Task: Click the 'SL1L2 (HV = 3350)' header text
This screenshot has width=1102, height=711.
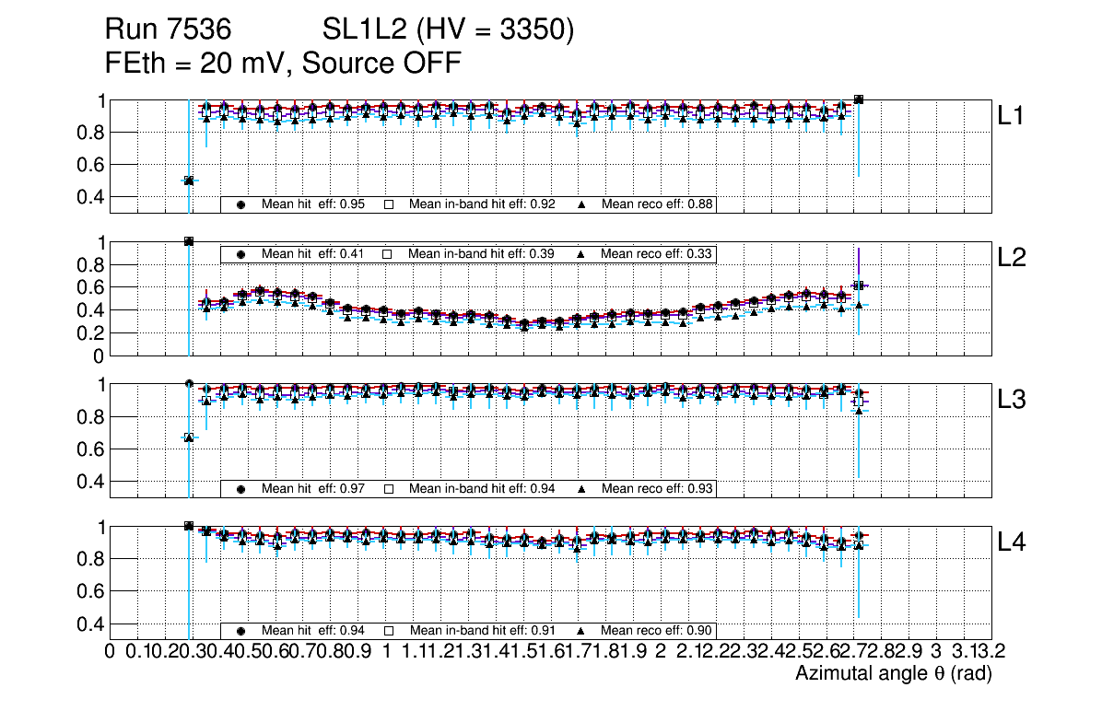Action: 449,31
